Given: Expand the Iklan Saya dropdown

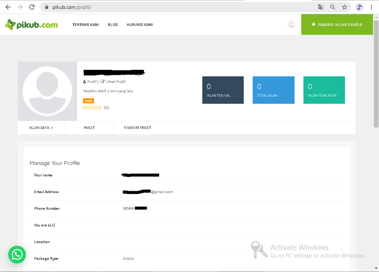Looking at the screenshot, I should pos(41,128).
